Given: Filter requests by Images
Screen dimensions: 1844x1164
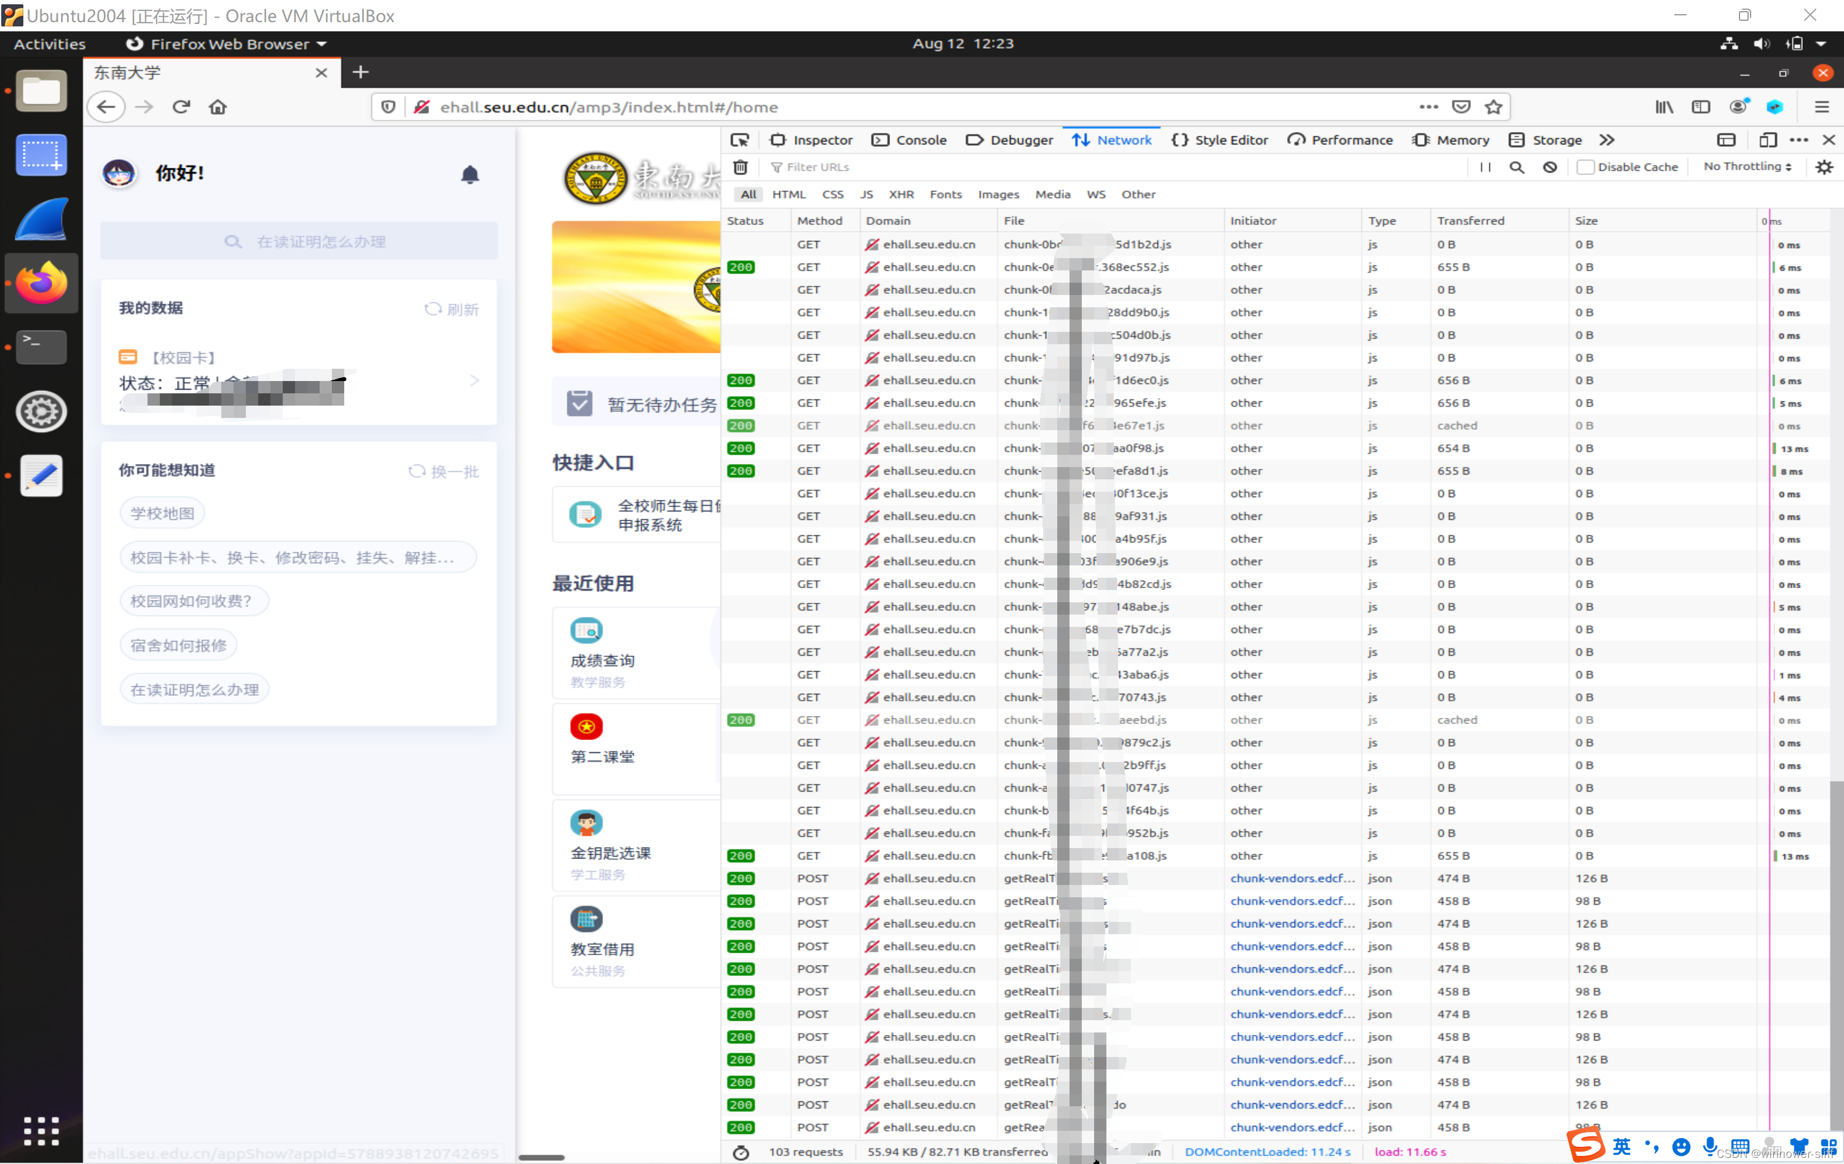Looking at the screenshot, I should (999, 194).
